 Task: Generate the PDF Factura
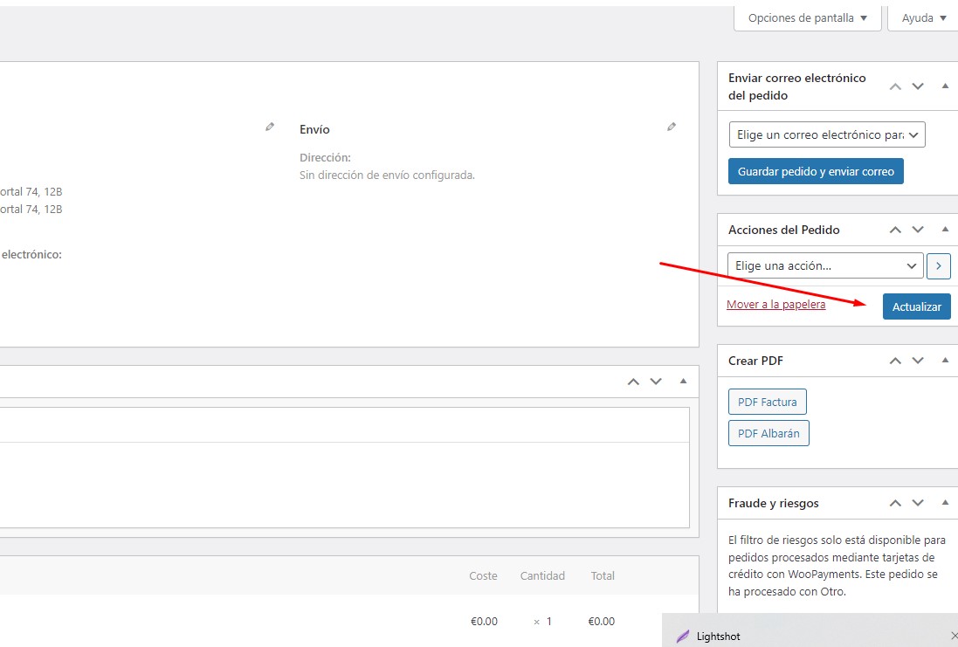tap(767, 403)
